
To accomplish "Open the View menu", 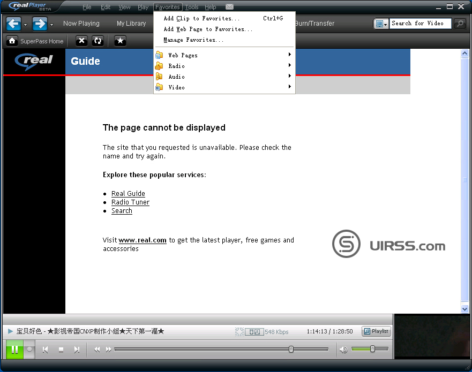I will [x=124, y=7].
